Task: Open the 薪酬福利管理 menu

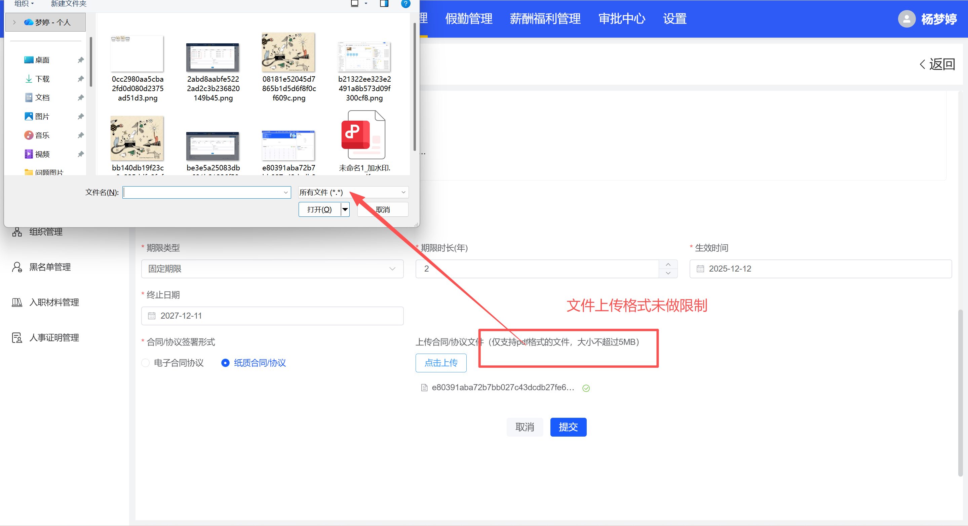Action: [x=545, y=19]
